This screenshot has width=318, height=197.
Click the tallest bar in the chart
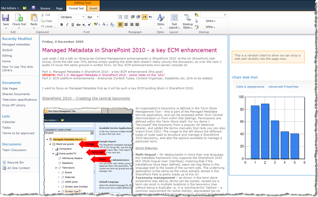pos(265,131)
